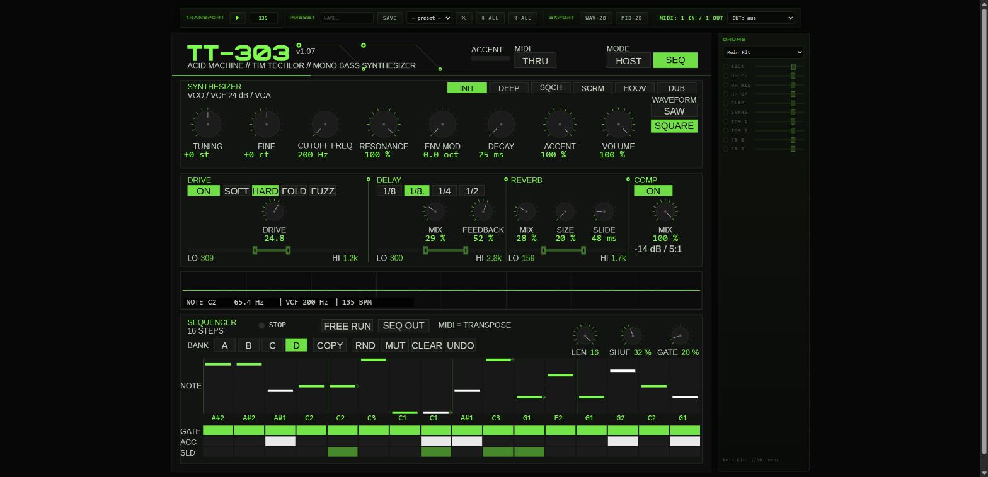Select the SCRM preset tab
Image resolution: width=988 pixels, height=477 pixels.
click(x=593, y=88)
